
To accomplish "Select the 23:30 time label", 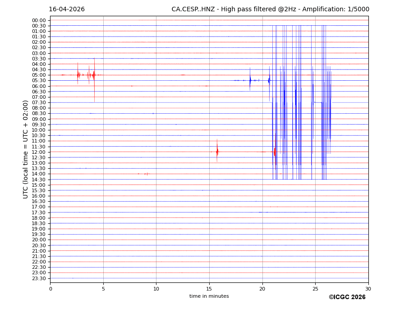I will click(39, 278).
